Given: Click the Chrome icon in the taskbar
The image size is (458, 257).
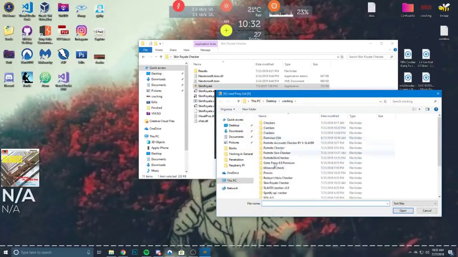Looking at the screenshot, I should pyautogui.click(x=123, y=252).
